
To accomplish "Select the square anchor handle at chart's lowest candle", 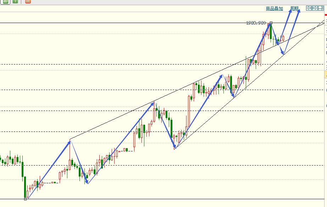I will coord(25,199).
